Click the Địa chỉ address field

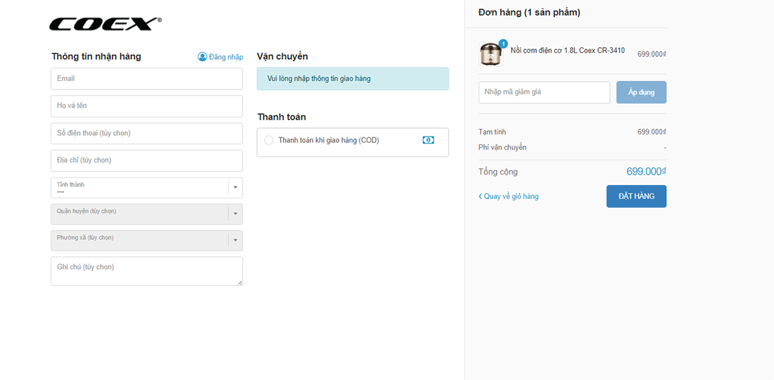146,160
